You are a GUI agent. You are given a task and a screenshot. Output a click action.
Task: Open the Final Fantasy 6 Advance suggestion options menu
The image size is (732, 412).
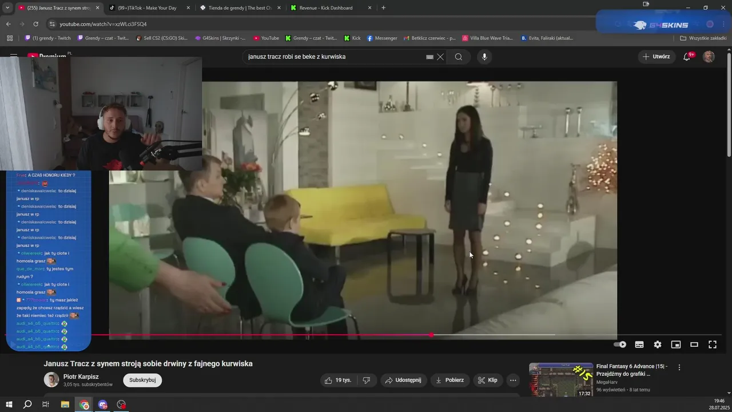coord(679,367)
